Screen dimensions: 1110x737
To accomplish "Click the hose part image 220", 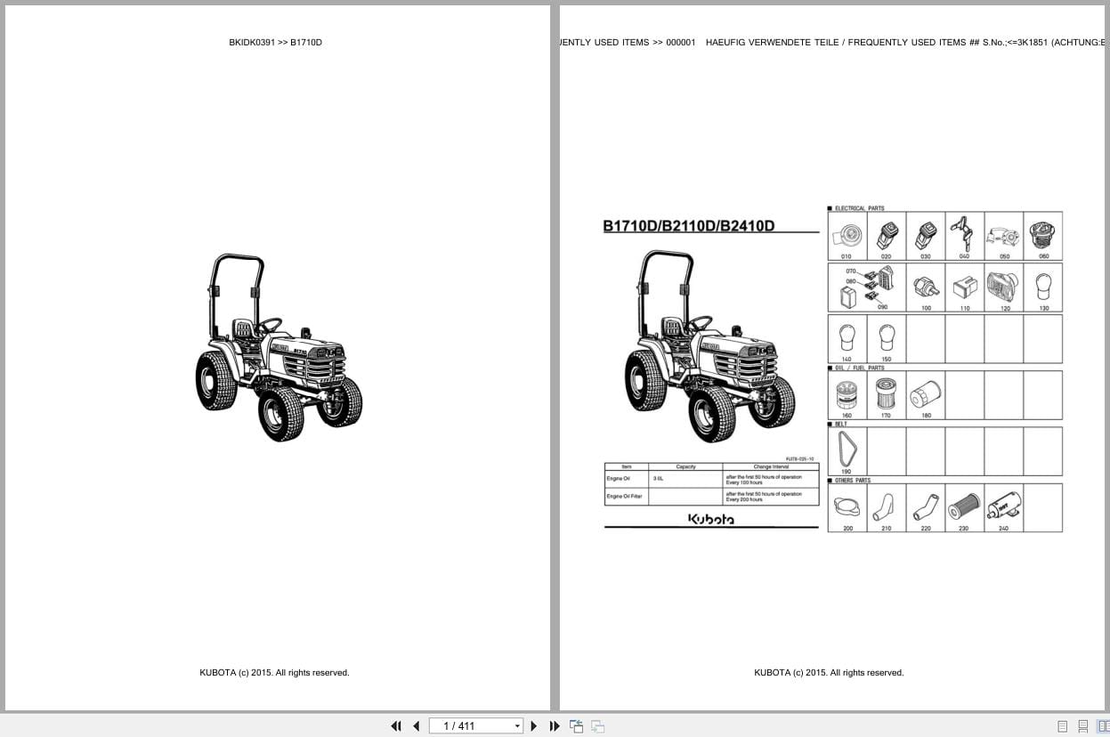I will point(926,507).
